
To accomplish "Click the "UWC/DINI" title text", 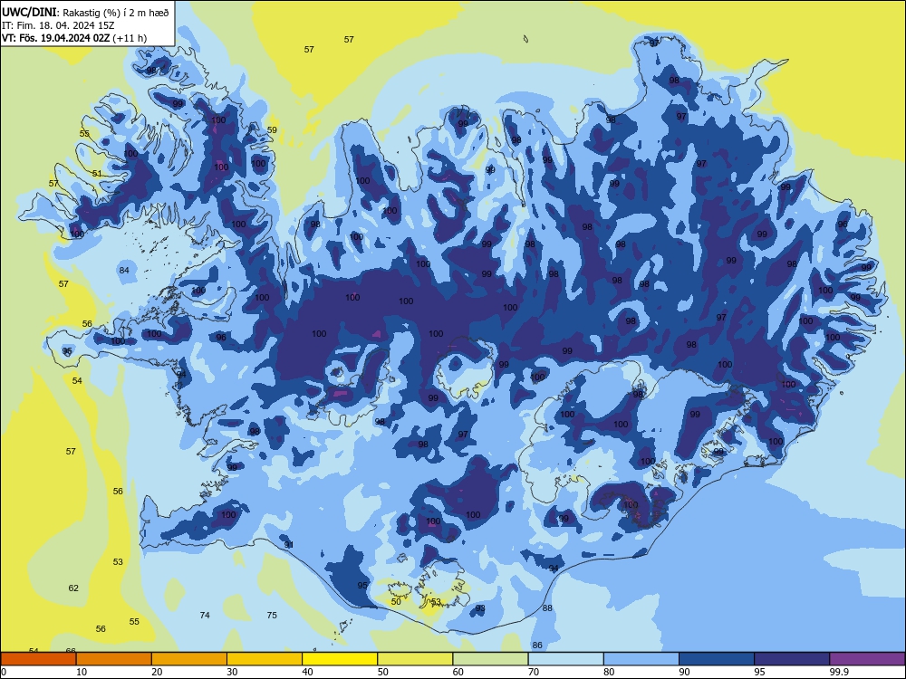I will [x=29, y=13].
